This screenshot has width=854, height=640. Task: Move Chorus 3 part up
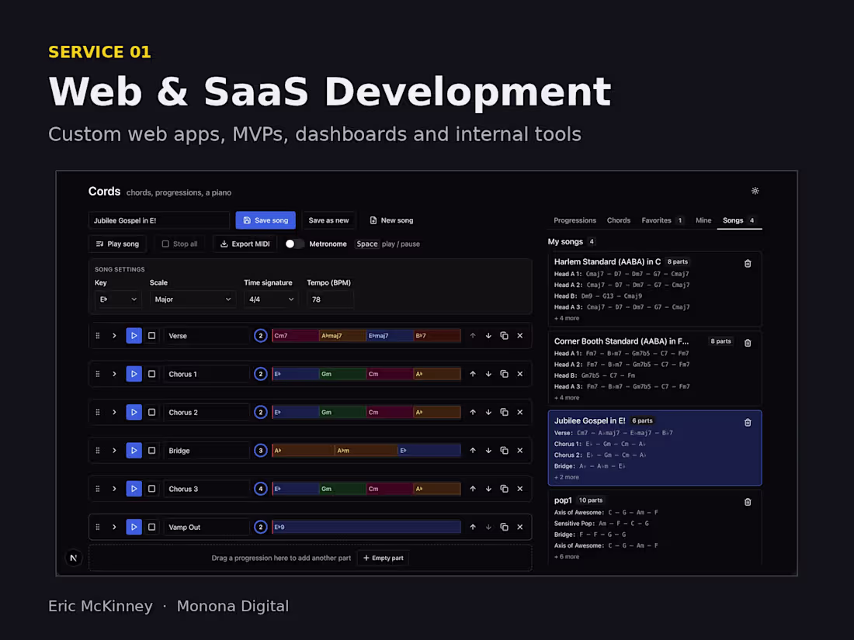473,489
